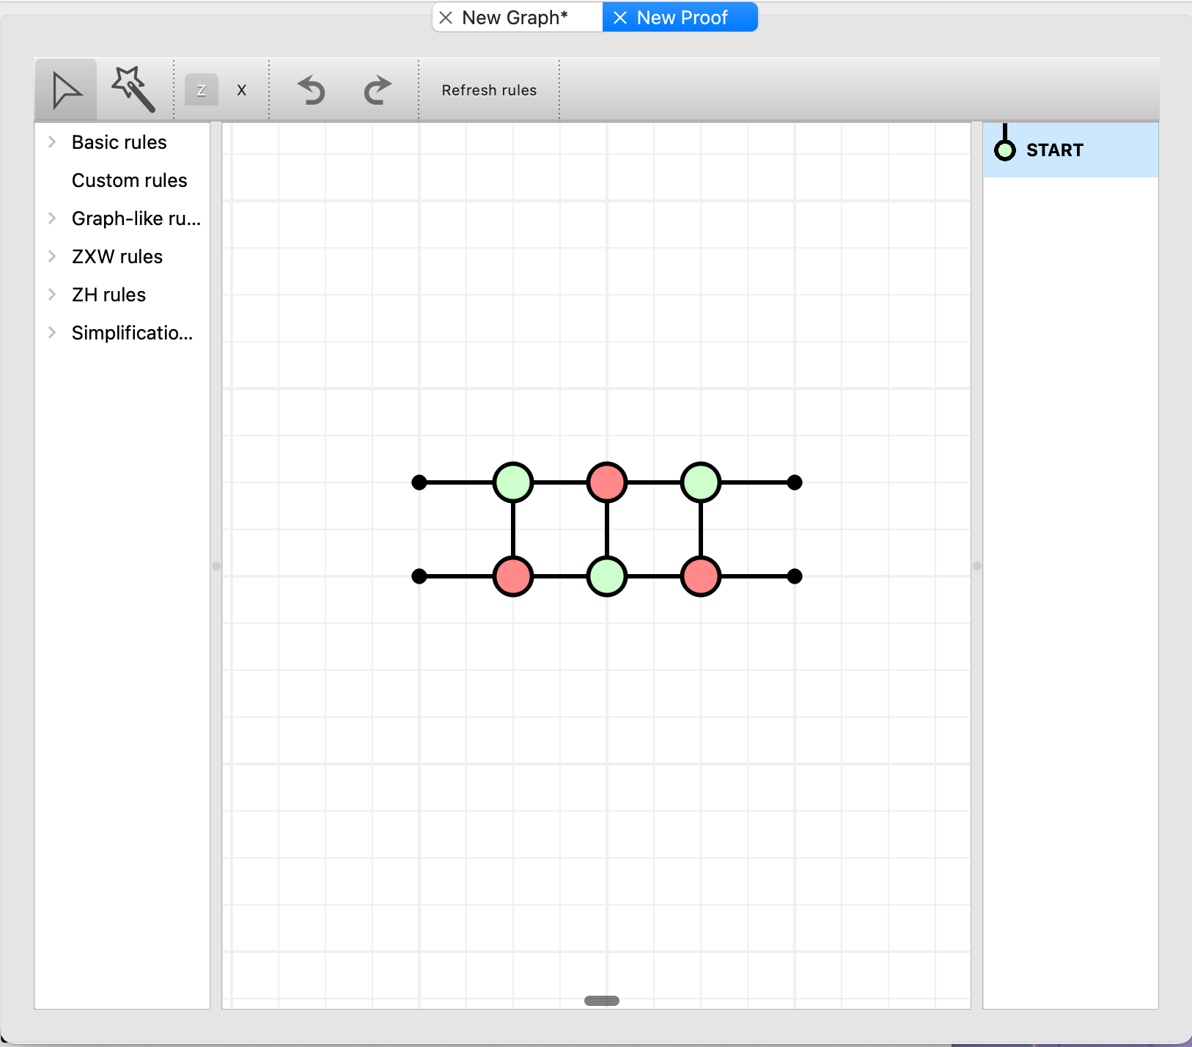Toggle Z spider selection button

coord(202,90)
